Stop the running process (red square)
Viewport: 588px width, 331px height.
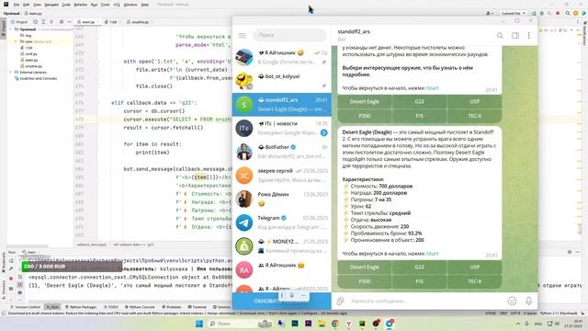coord(11,279)
